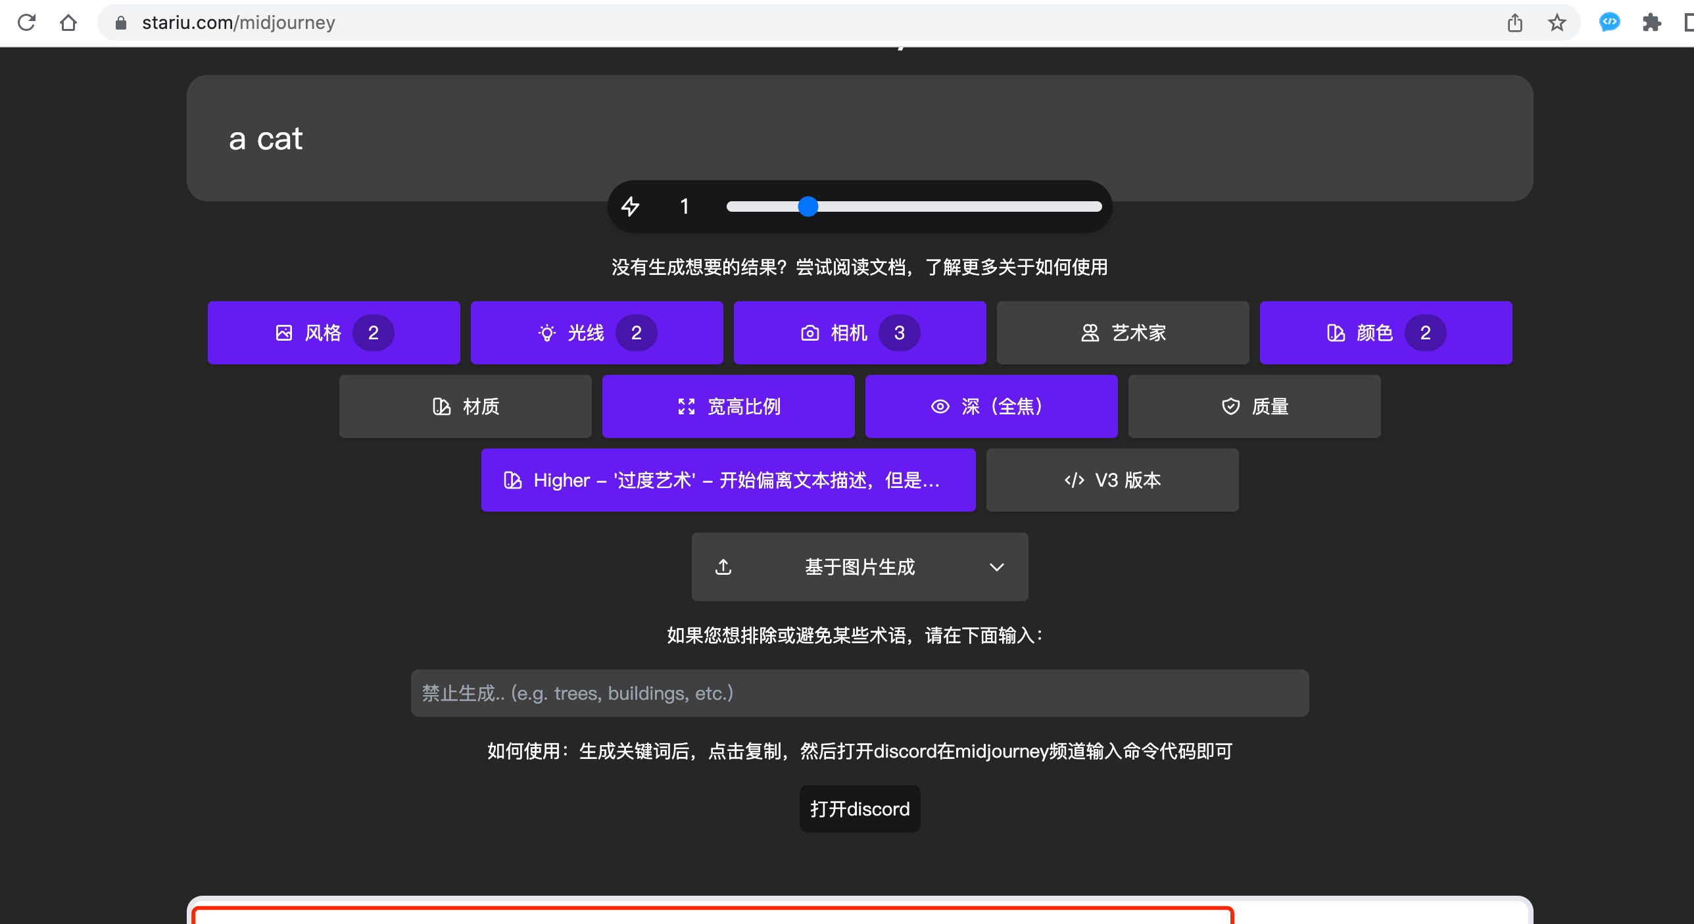Viewport: 1694px width, 924px height.
Task: Toggle the 宽高比例 aspect ratio option
Action: (x=728, y=406)
